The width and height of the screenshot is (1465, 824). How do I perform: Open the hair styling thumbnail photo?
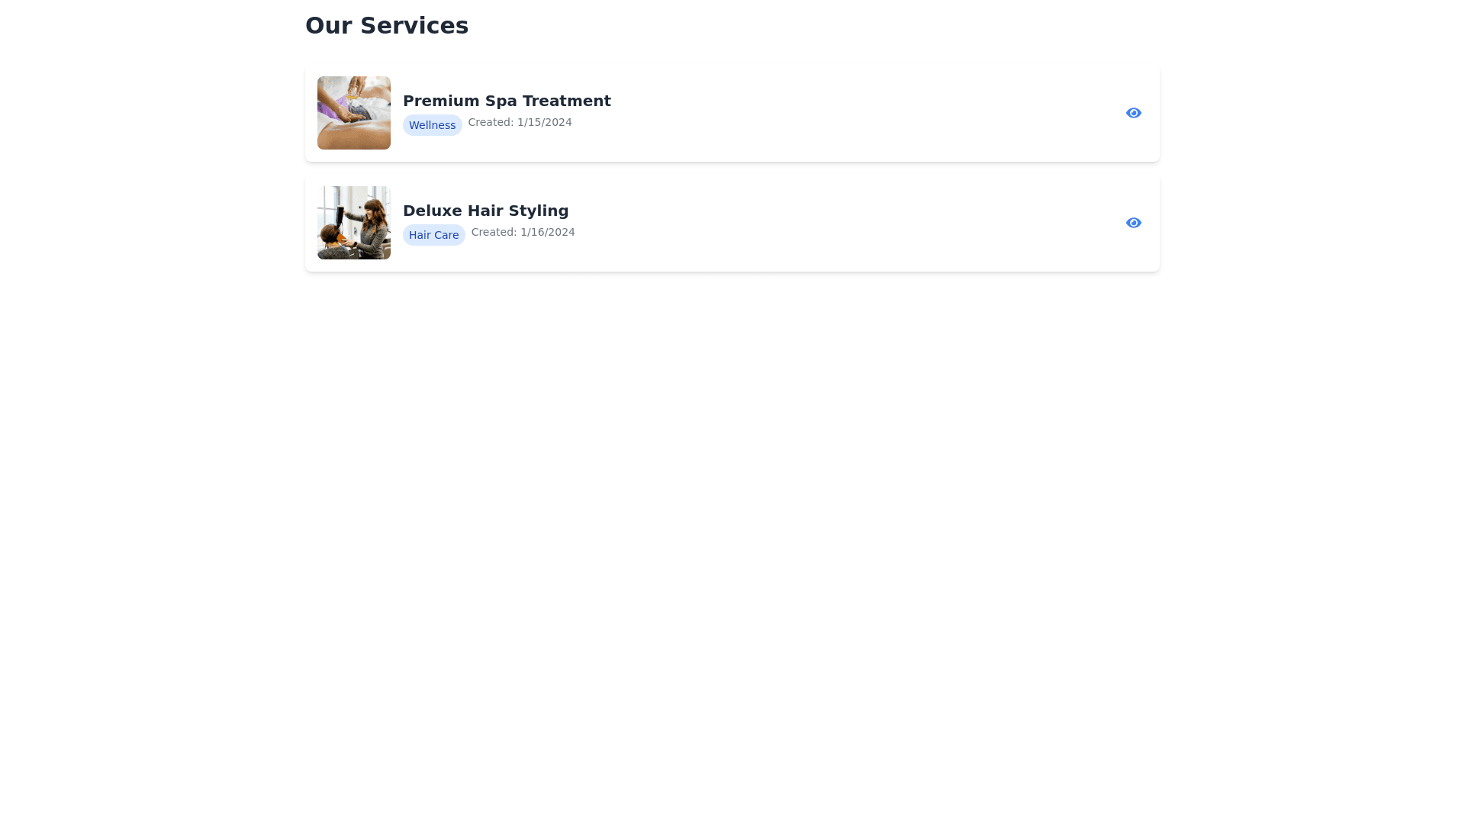pyautogui.click(x=354, y=223)
